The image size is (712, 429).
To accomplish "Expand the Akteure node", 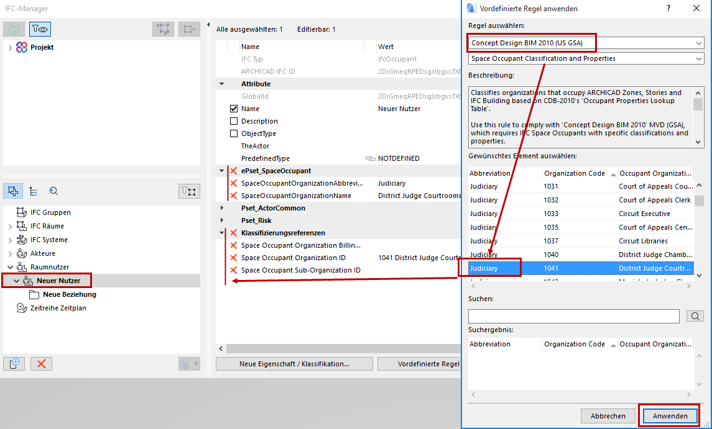I will click(10, 253).
